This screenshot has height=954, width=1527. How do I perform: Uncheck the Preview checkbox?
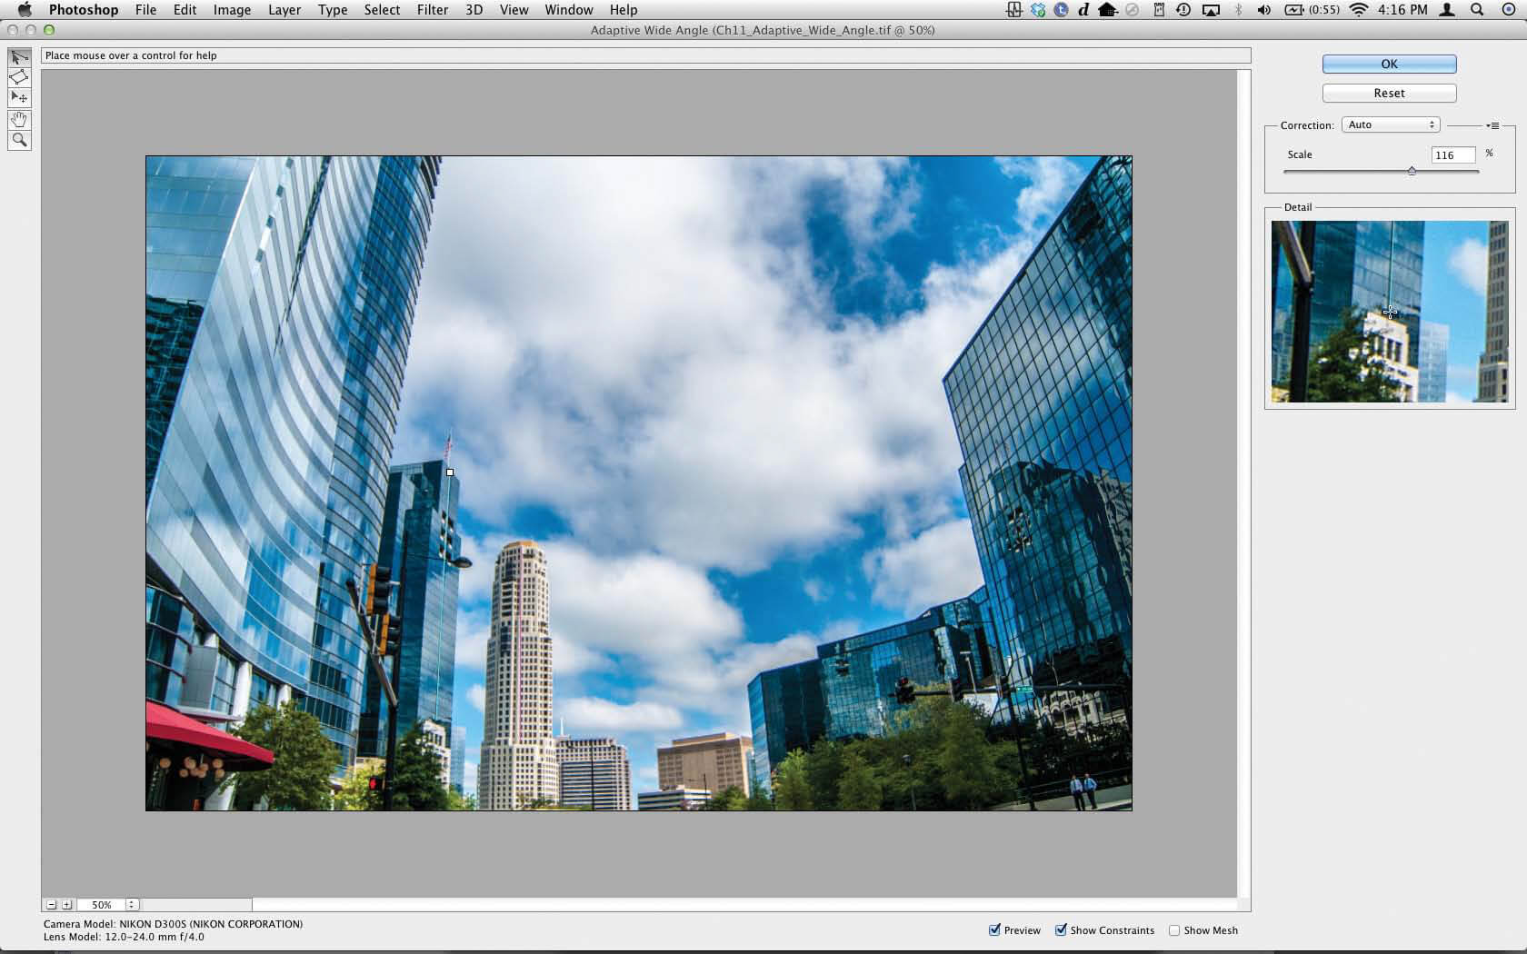point(994,929)
